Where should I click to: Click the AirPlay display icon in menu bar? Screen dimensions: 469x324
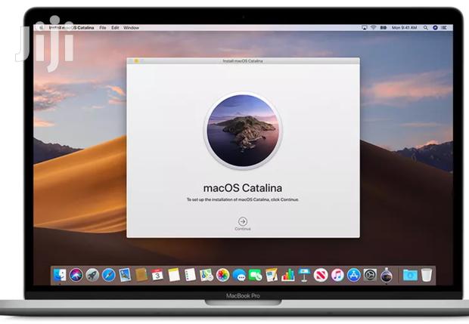point(365,27)
